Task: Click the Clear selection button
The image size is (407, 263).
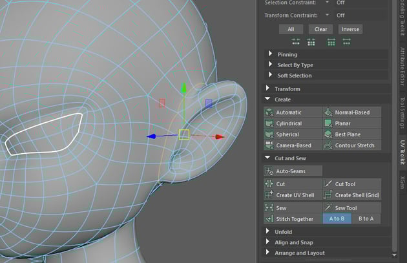Action: pyautogui.click(x=321, y=29)
